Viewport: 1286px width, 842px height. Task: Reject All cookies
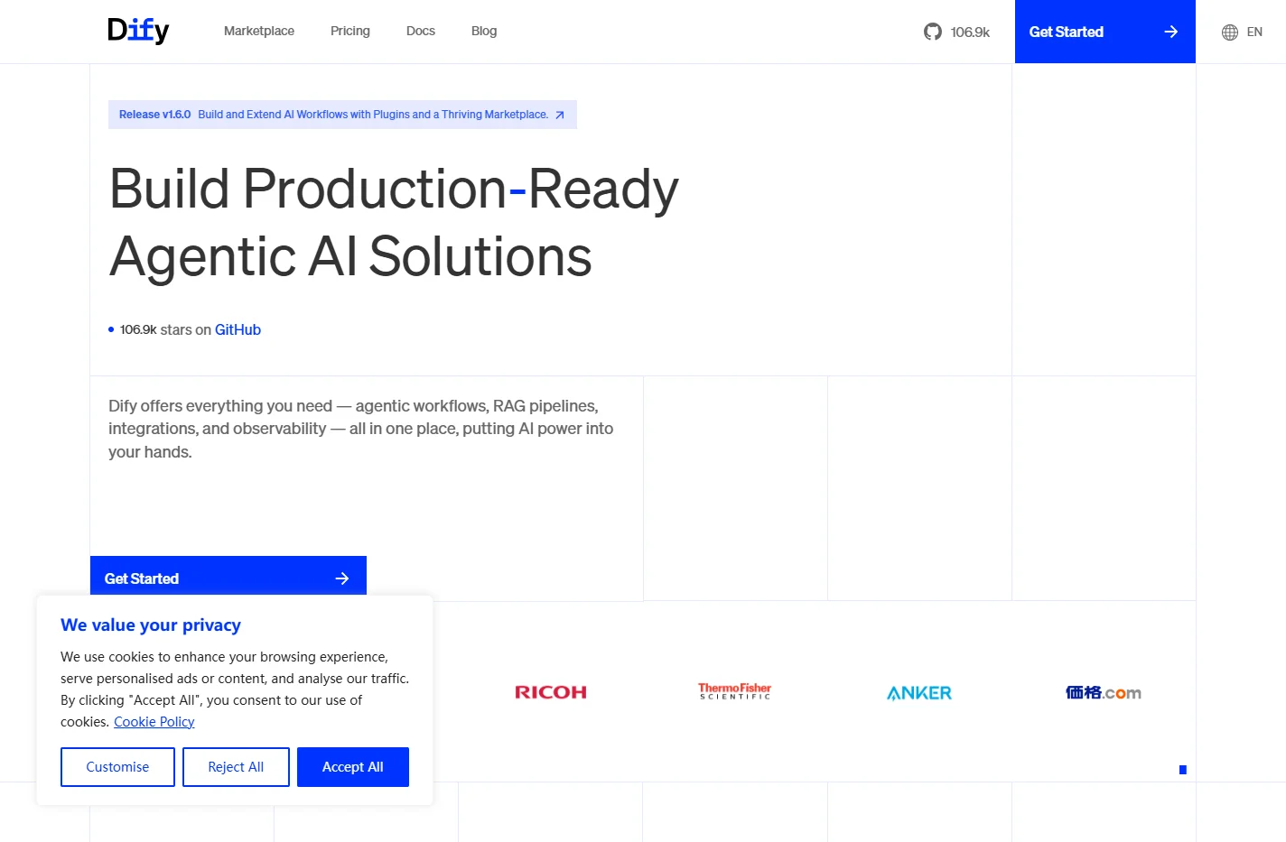pyautogui.click(x=236, y=767)
